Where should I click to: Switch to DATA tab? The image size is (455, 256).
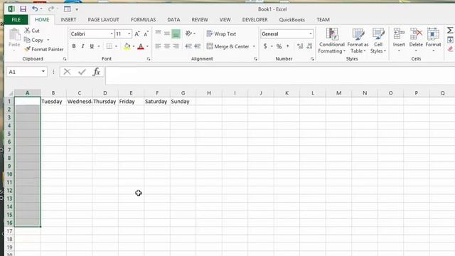(173, 20)
